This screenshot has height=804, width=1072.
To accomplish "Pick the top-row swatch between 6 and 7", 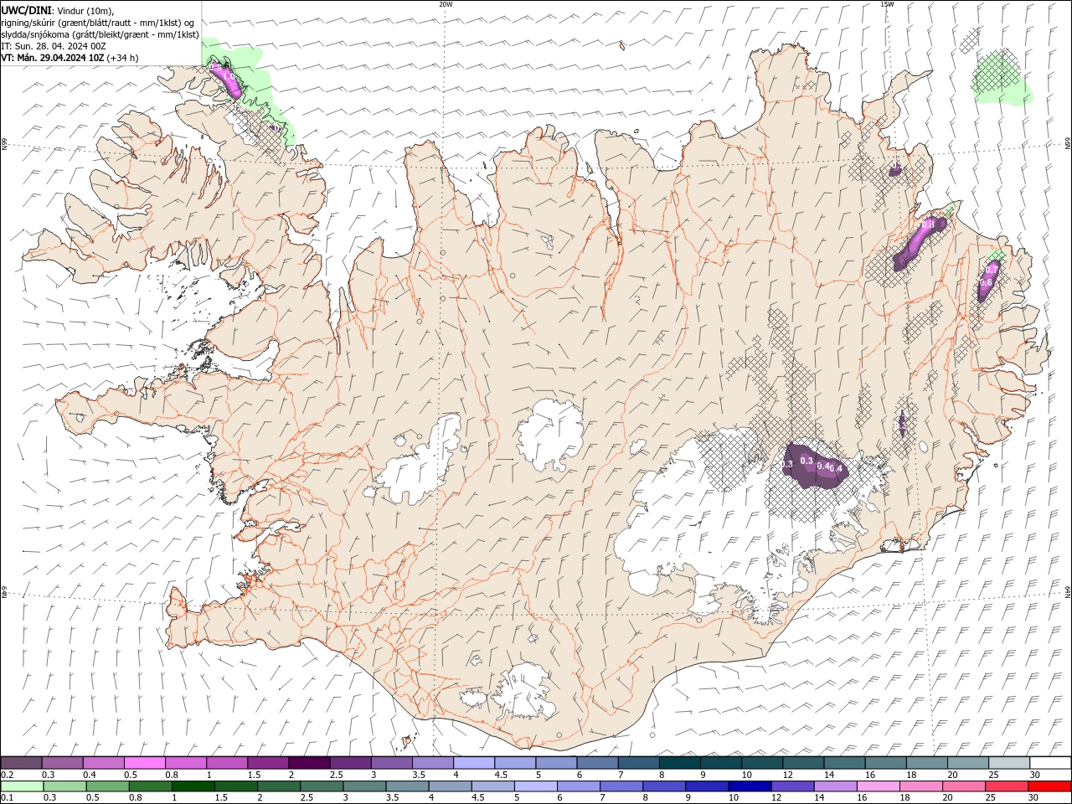I will pyautogui.click(x=596, y=763).
